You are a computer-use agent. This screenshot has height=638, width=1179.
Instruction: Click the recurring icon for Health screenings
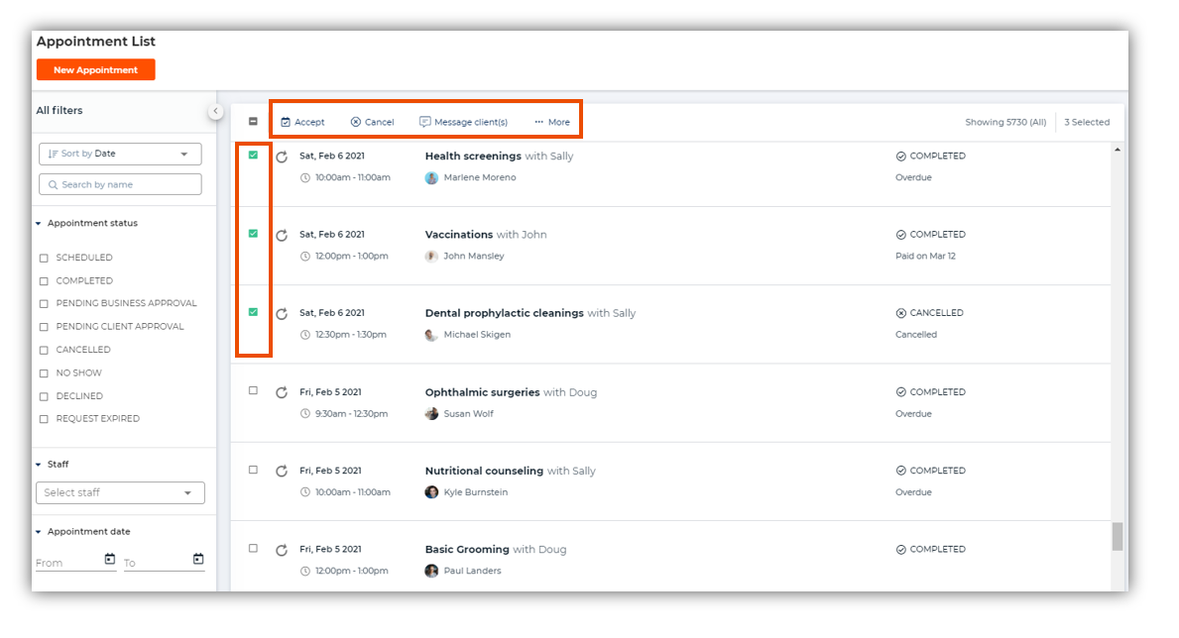point(282,158)
